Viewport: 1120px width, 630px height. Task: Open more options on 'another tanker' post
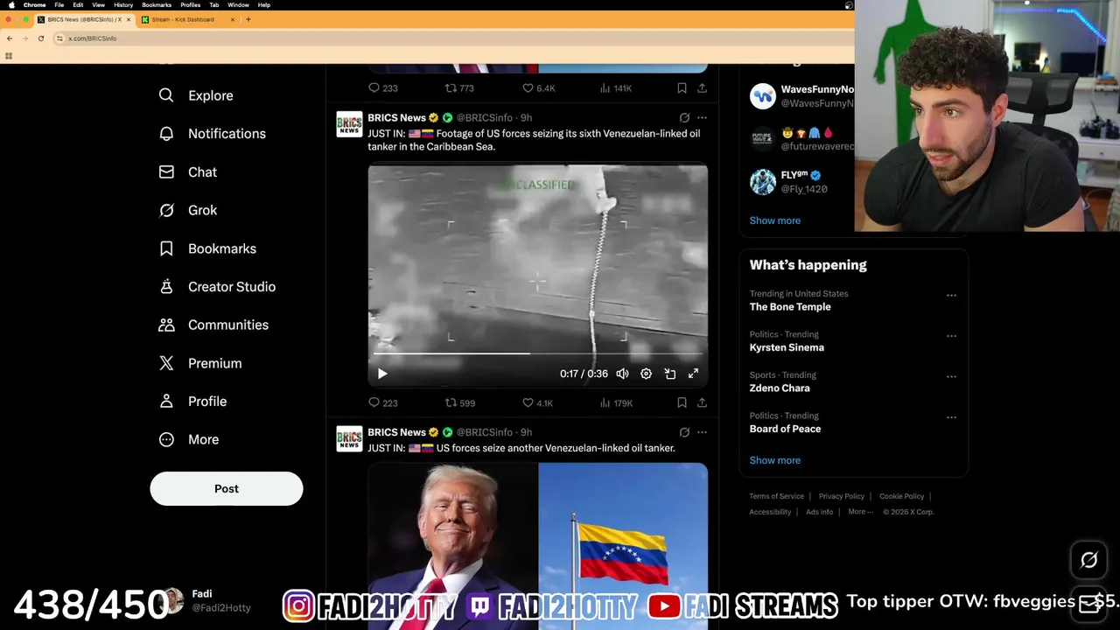click(702, 432)
